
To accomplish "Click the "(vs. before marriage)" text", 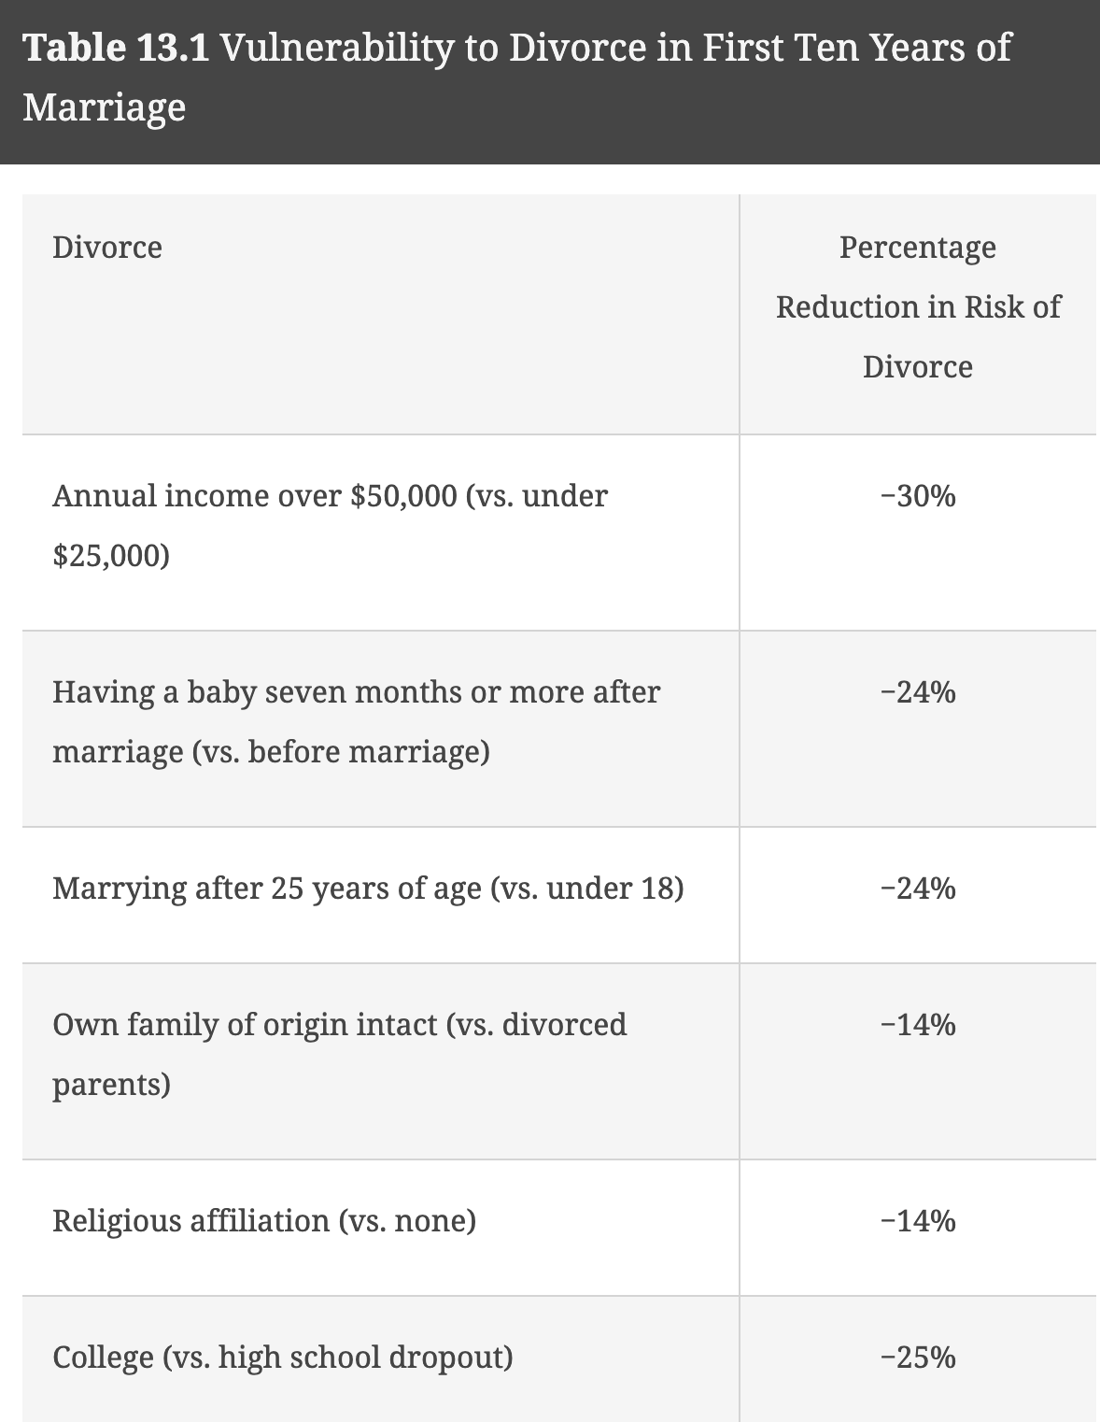I will point(341,752).
